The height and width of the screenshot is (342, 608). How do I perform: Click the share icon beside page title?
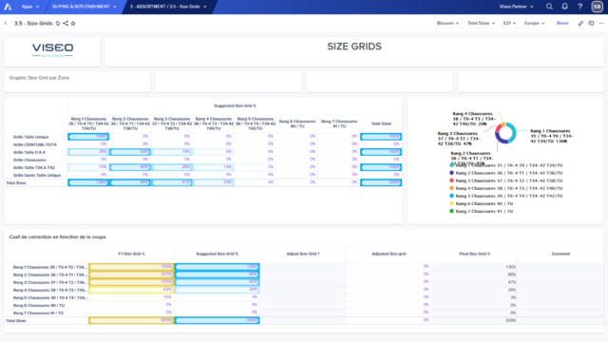[x=66, y=23]
